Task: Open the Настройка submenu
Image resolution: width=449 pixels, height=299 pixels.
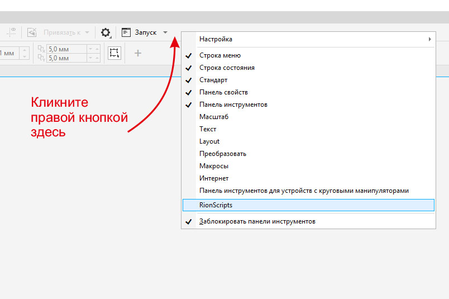Action: click(308, 39)
